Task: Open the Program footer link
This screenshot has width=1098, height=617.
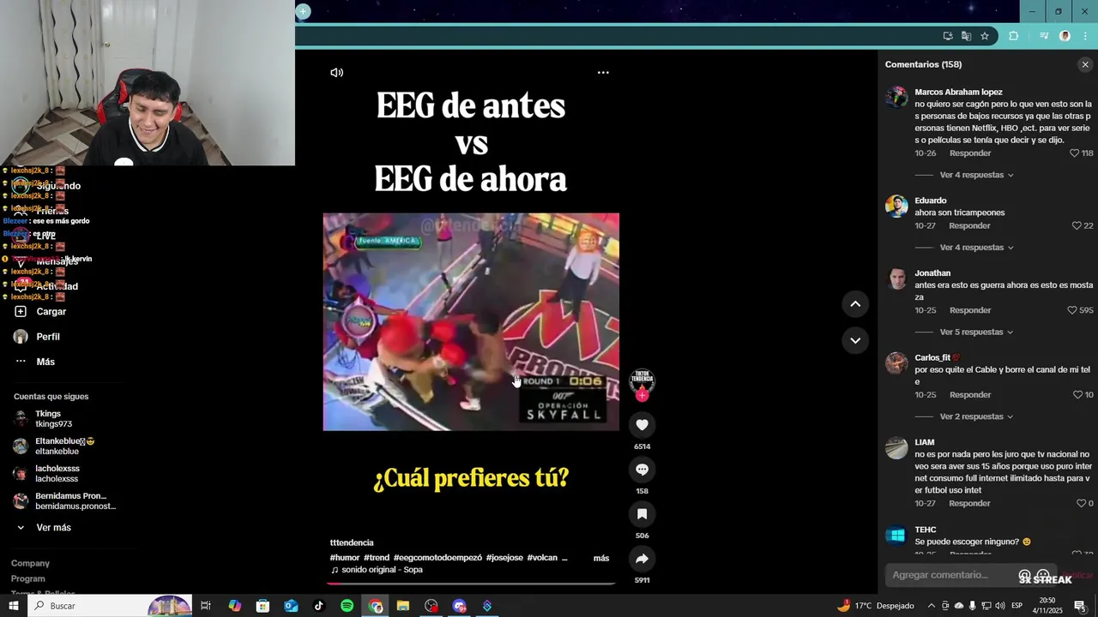Action: (28, 578)
